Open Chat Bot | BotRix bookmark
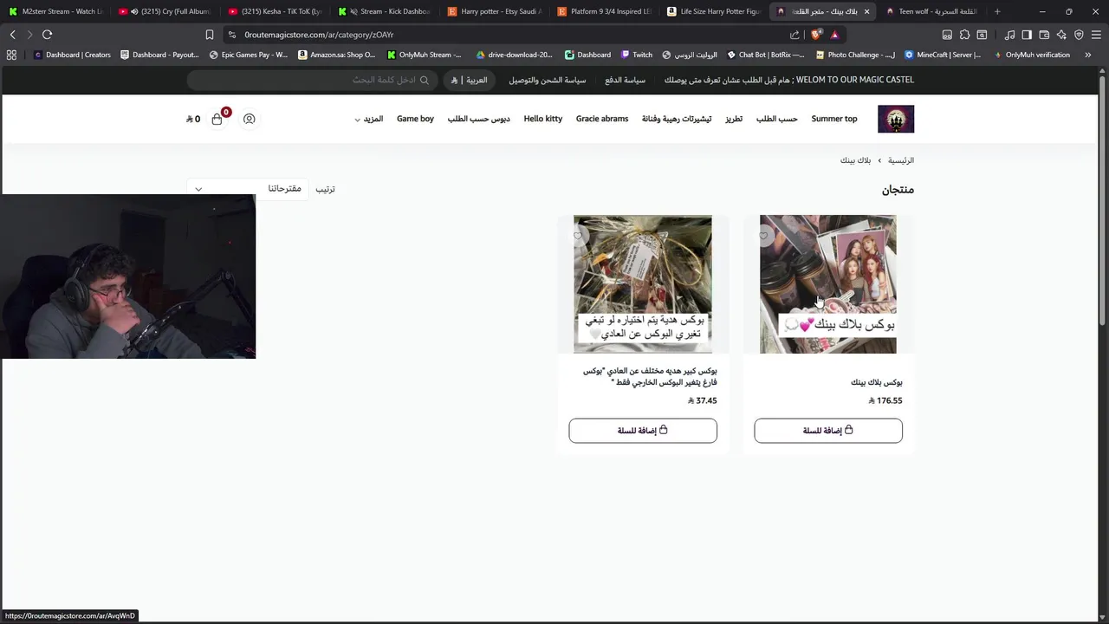Image resolution: width=1109 pixels, height=624 pixels. click(x=767, y=55)
